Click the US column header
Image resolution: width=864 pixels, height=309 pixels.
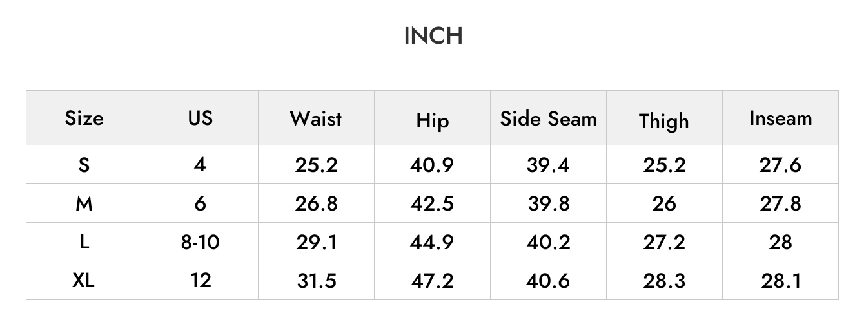coord(201,118)
